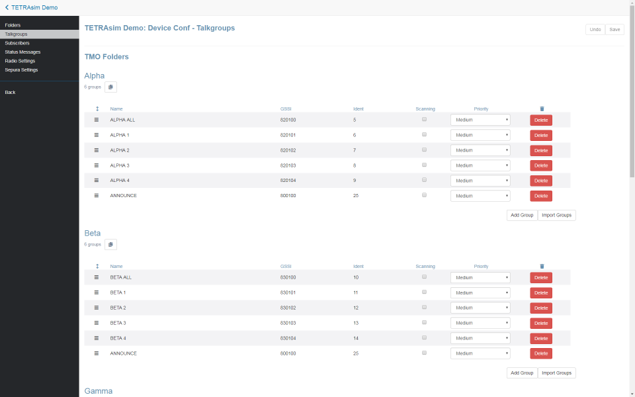The width and height of the screenshot is (635, 397).
Task: Delete the ALPHA 4 talkgroup
Action: (540, 181)
